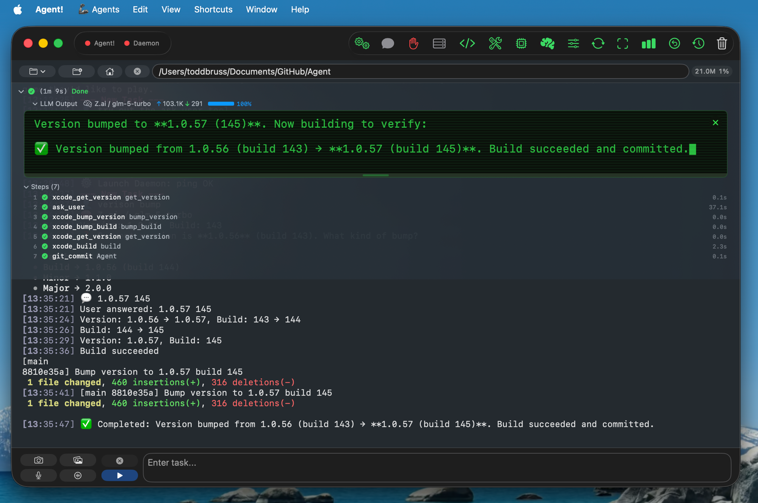Open the history clock icon
This screenshot has width=758, height=503.
[698, 44]
